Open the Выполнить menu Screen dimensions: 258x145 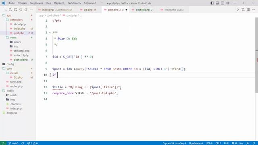click(74, 3)
